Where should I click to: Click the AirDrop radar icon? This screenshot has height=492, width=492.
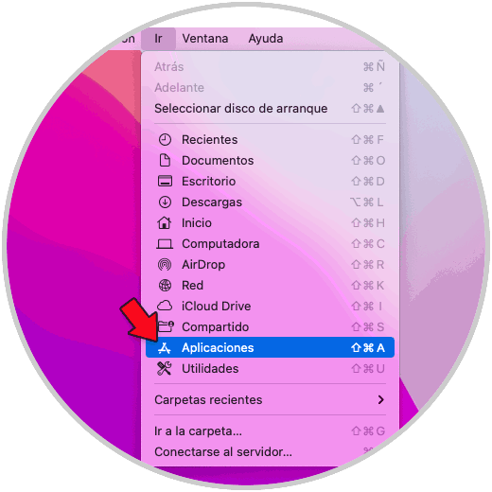coord(165,265)
